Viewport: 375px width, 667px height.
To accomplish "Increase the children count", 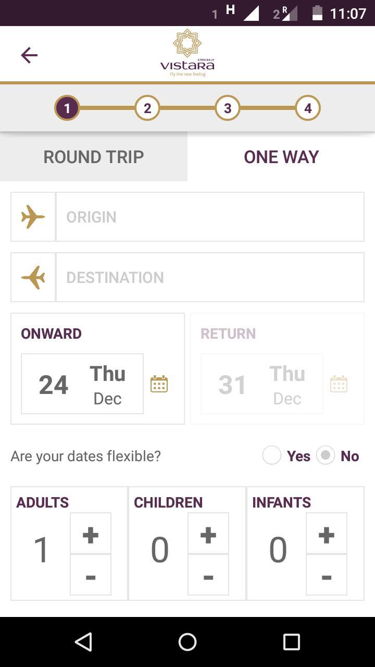I will (x=208, y=534).
